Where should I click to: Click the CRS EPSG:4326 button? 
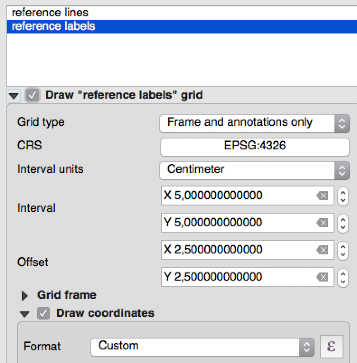pyautogui.click(x=254, y=147)
